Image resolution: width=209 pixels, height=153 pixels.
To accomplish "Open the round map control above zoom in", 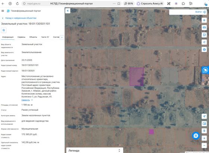I will point(204,131).
